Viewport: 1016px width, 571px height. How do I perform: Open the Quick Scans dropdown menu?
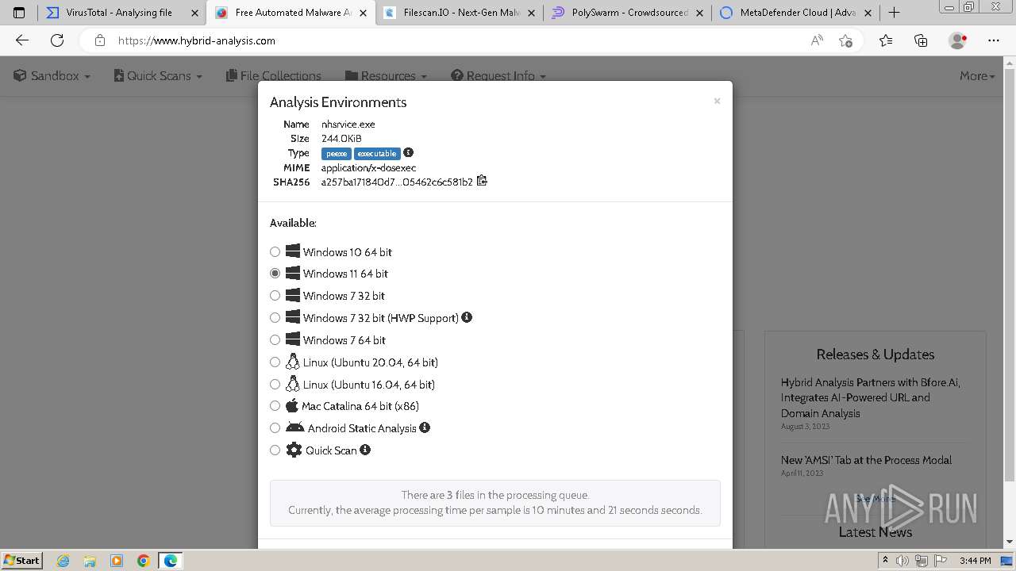coord(158,75)
